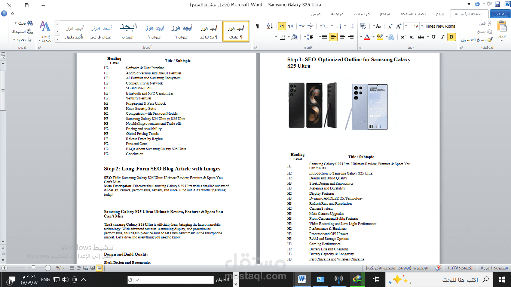The height and width of the screenshot is (287, 511).
Task: Click the Paste (لصق) clipboard icon
Action: 501,27
